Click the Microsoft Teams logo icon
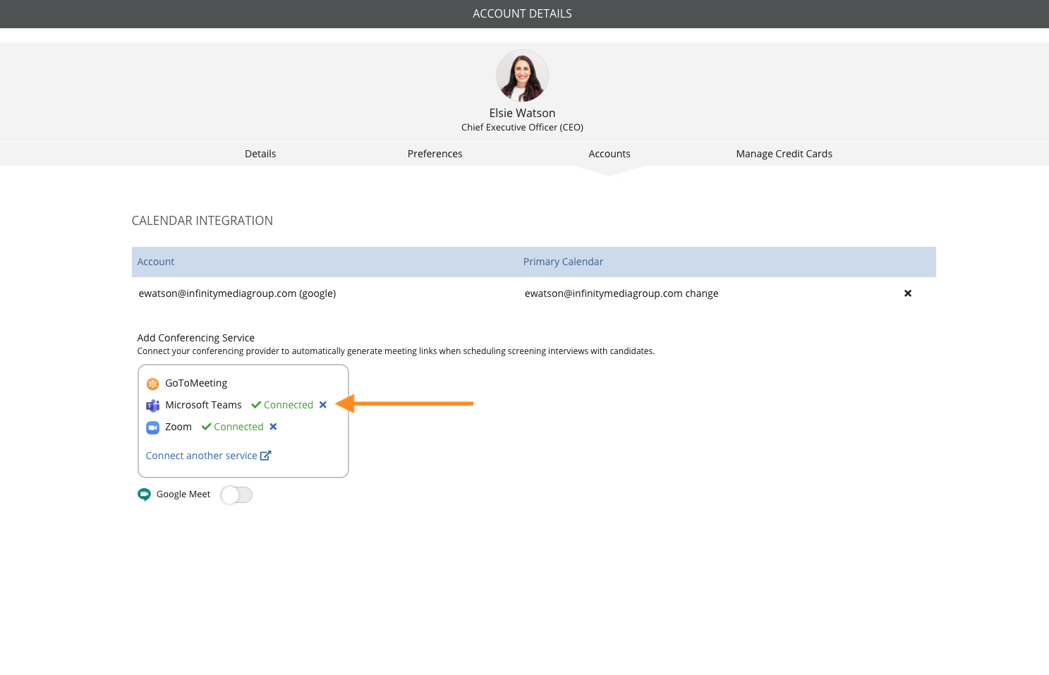This screenshot has width=1049, height=675. [x=152, y=406]
